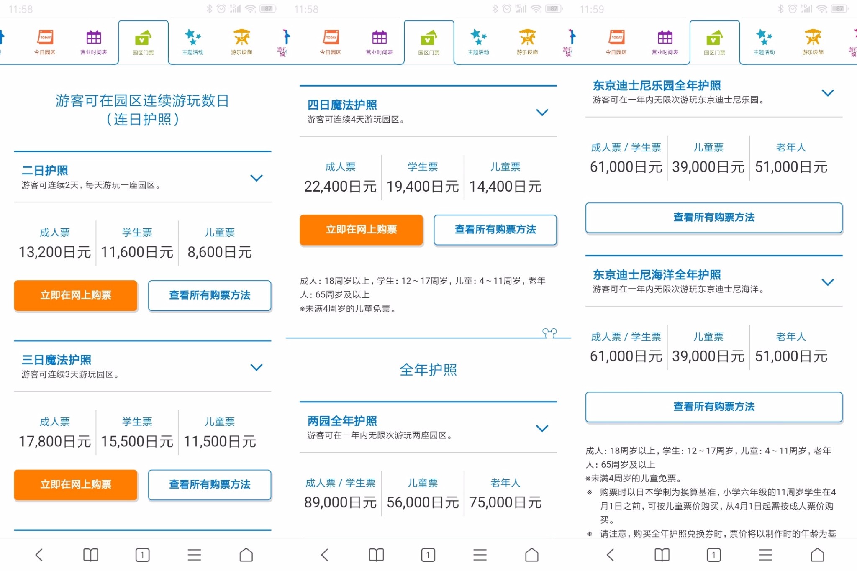
Task: Tap browser back arrow in left screenshot
Action: click(39, 555)
